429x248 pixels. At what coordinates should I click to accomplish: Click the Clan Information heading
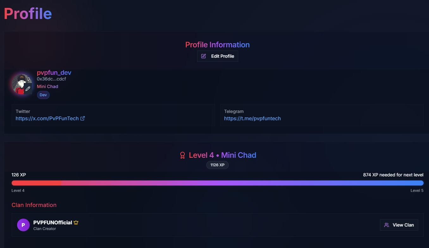[x=34, y=205]
